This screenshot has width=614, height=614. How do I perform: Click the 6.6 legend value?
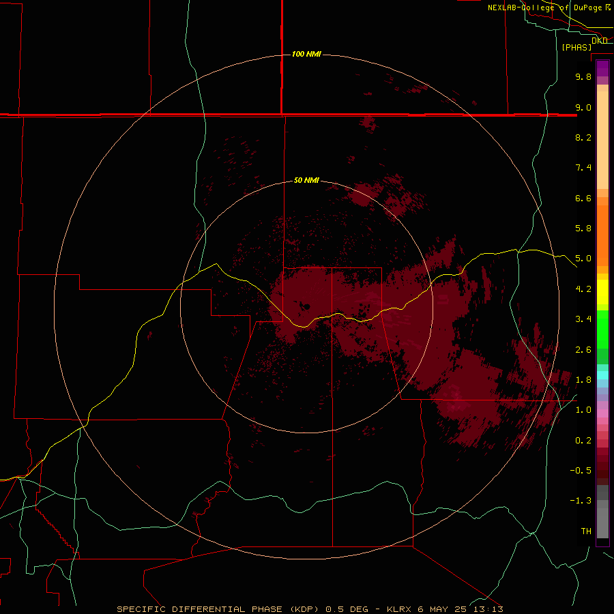(x=583, y=198)
